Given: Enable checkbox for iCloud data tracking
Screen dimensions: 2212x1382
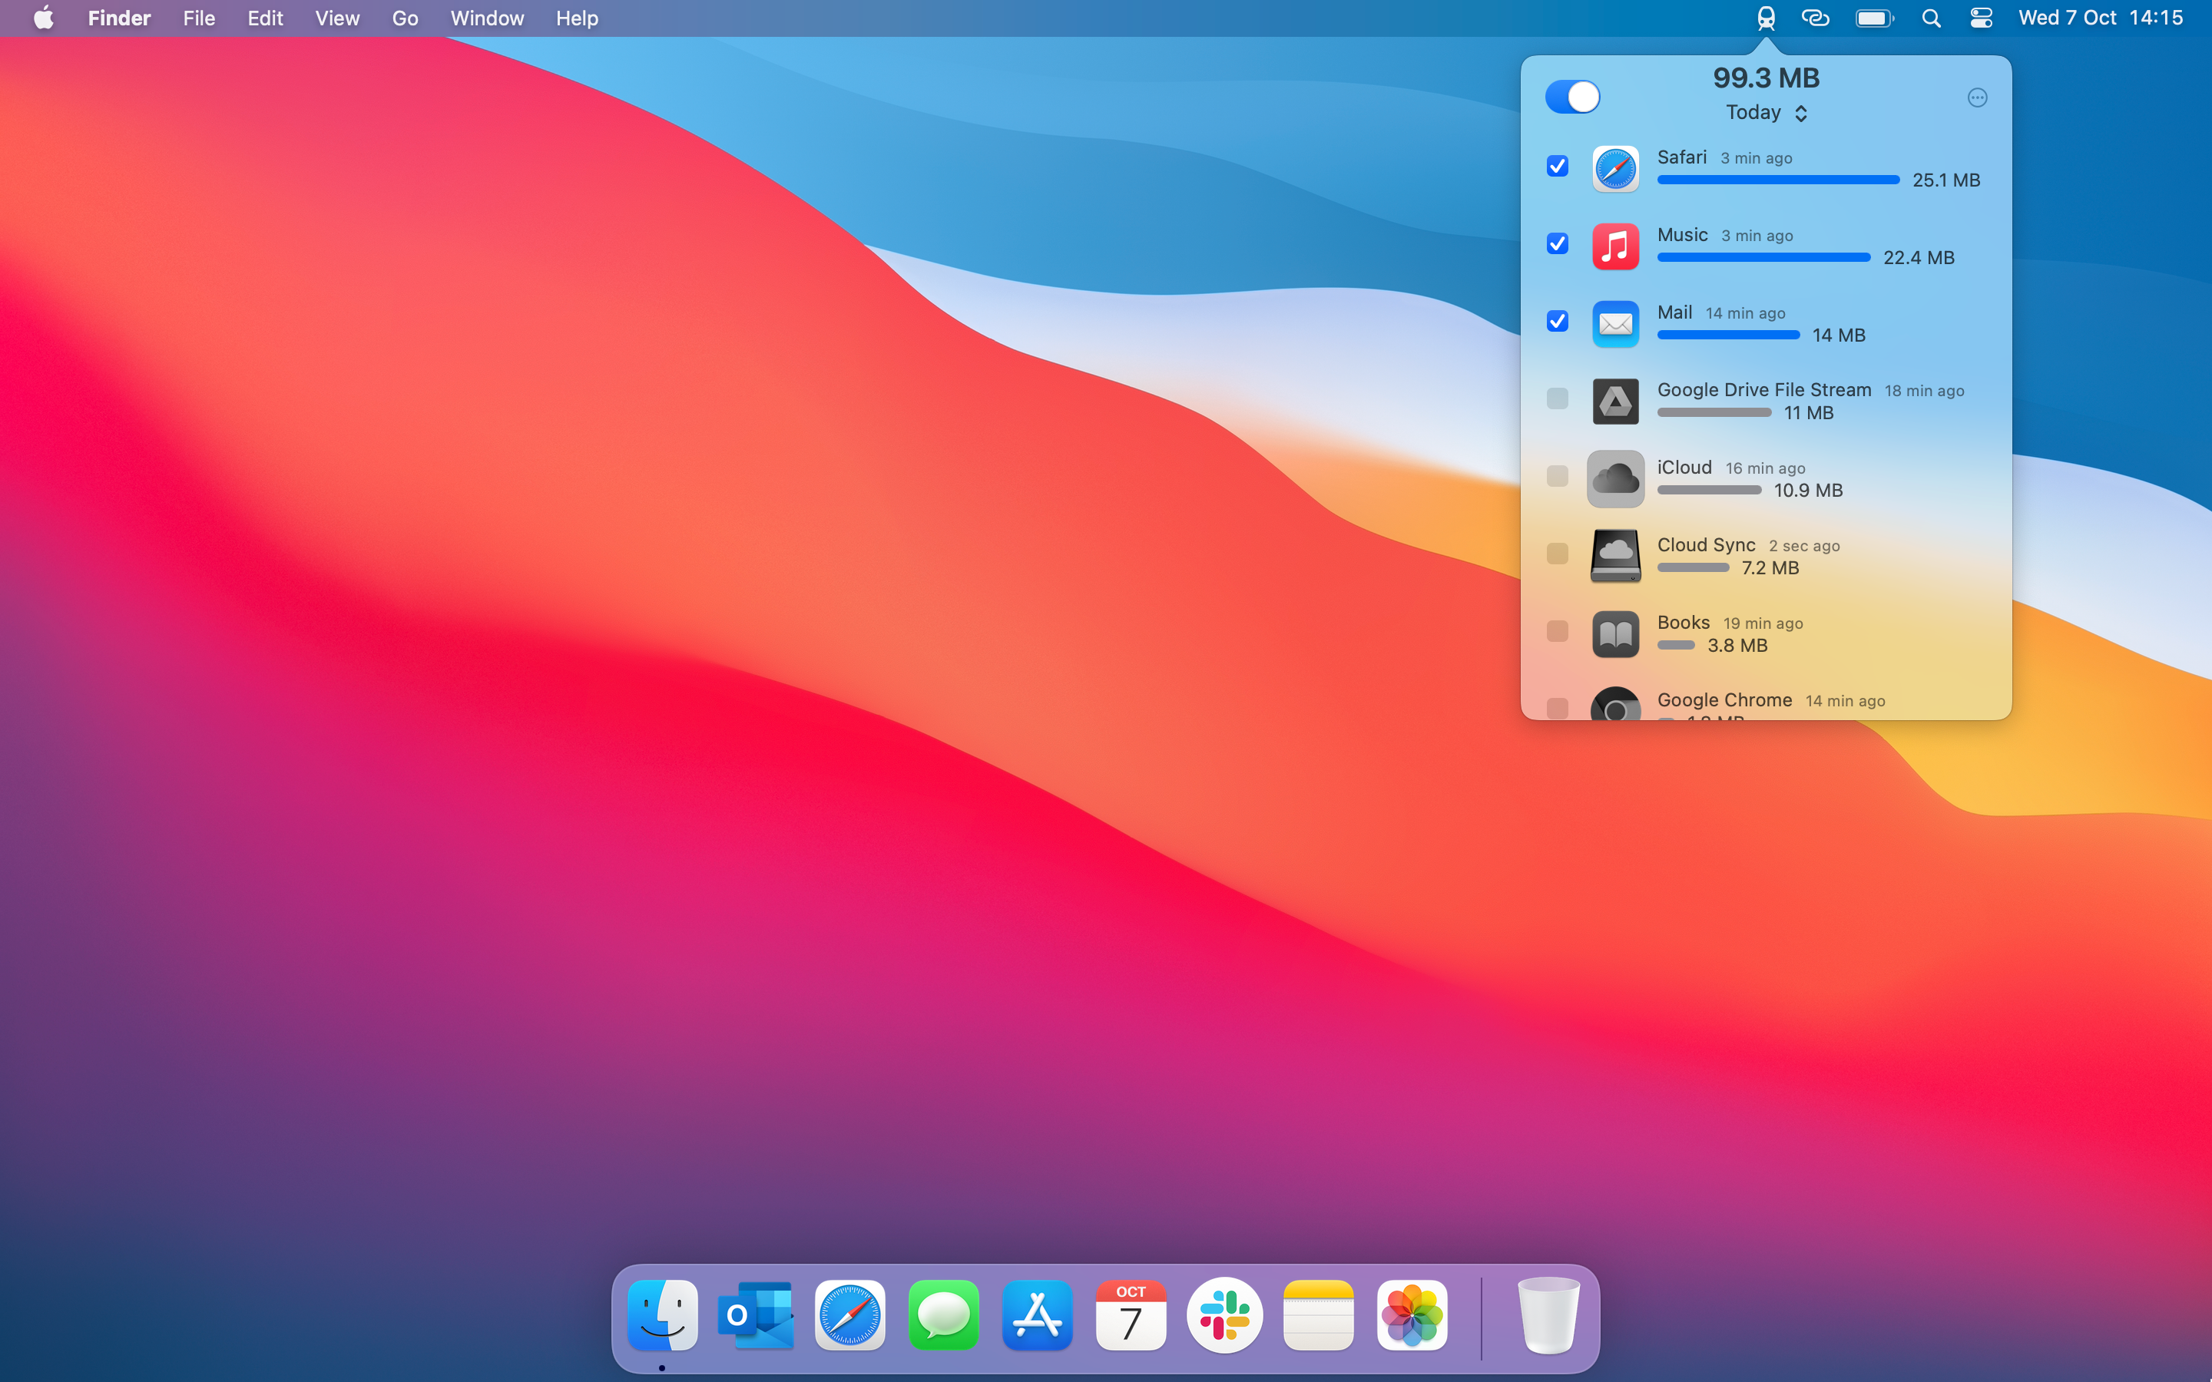Looking at the screenshot, I should [x=1556, y=474].
